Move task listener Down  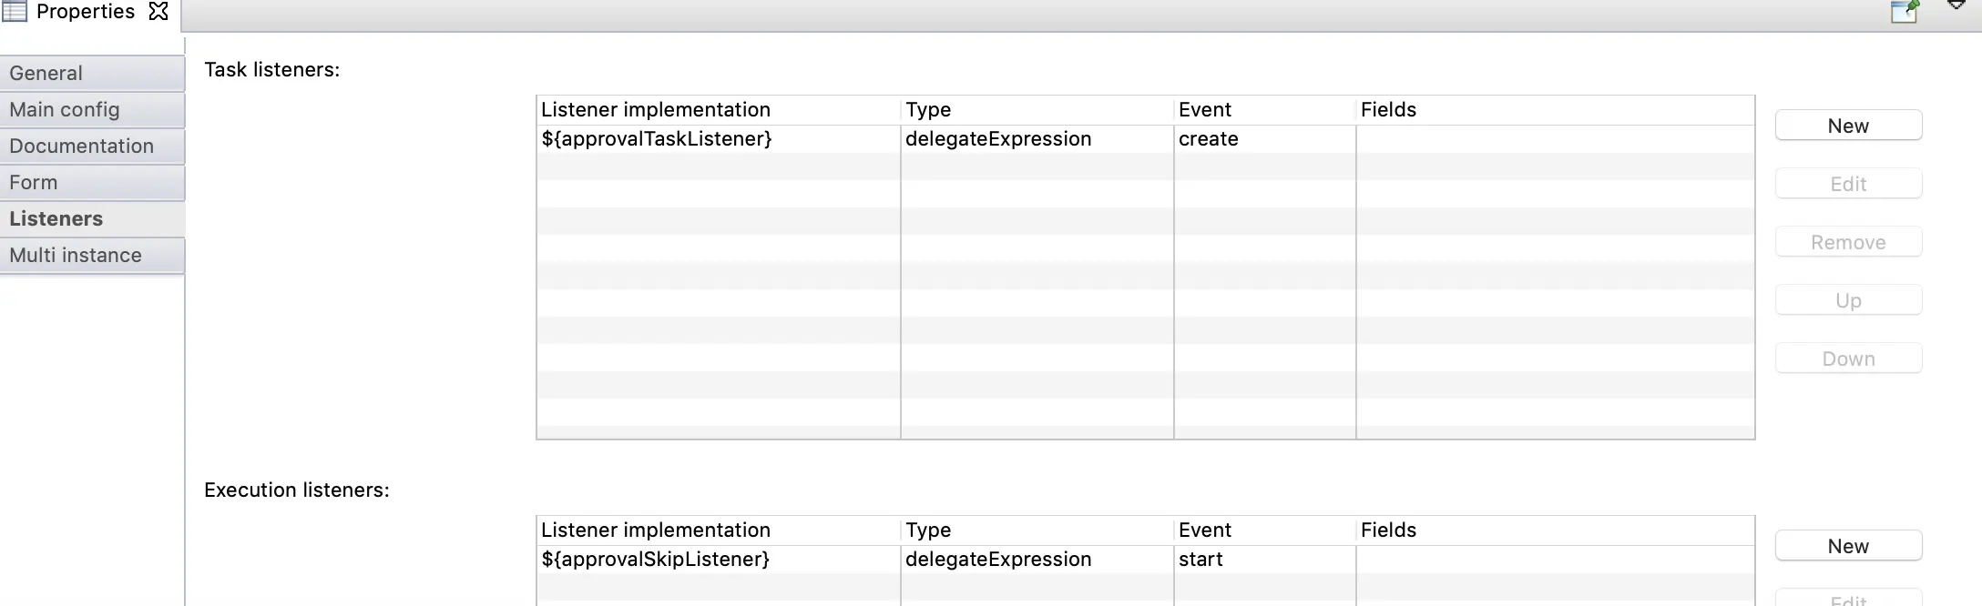1848,359
